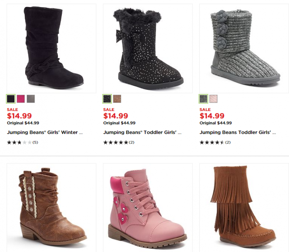
Task: Open the gray knit sweater boot image
Action: pos(244,47)
